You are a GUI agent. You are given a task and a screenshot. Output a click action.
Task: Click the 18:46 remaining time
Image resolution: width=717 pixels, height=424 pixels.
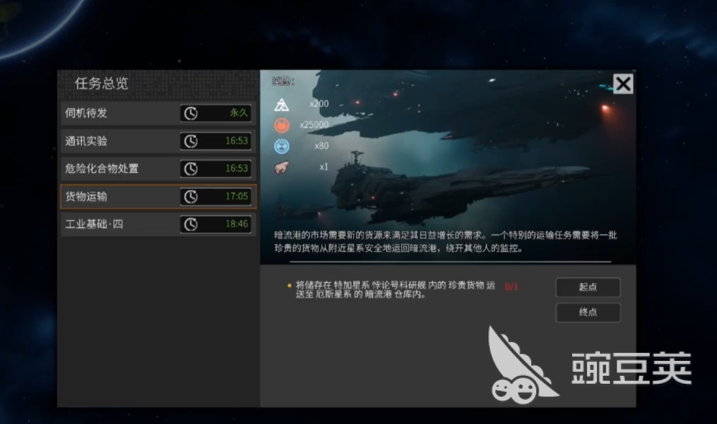tap(237, 223)
